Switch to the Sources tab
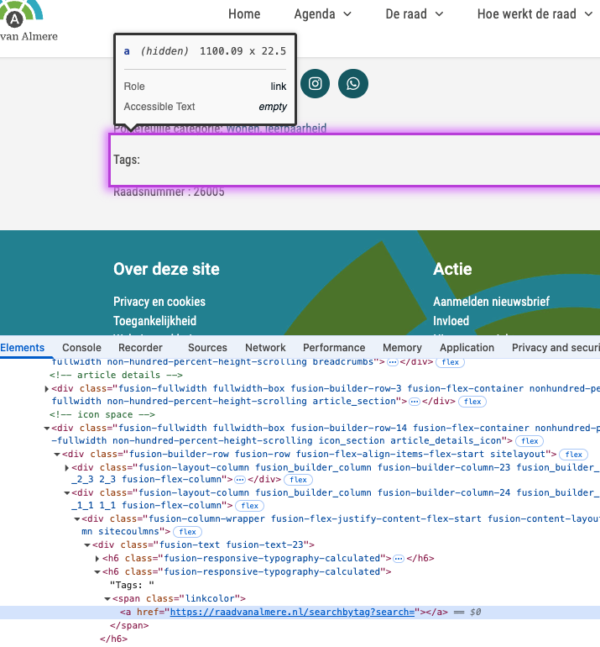This screenshot has width=600, height=647. pyautogui.click(x=207, y=348)
